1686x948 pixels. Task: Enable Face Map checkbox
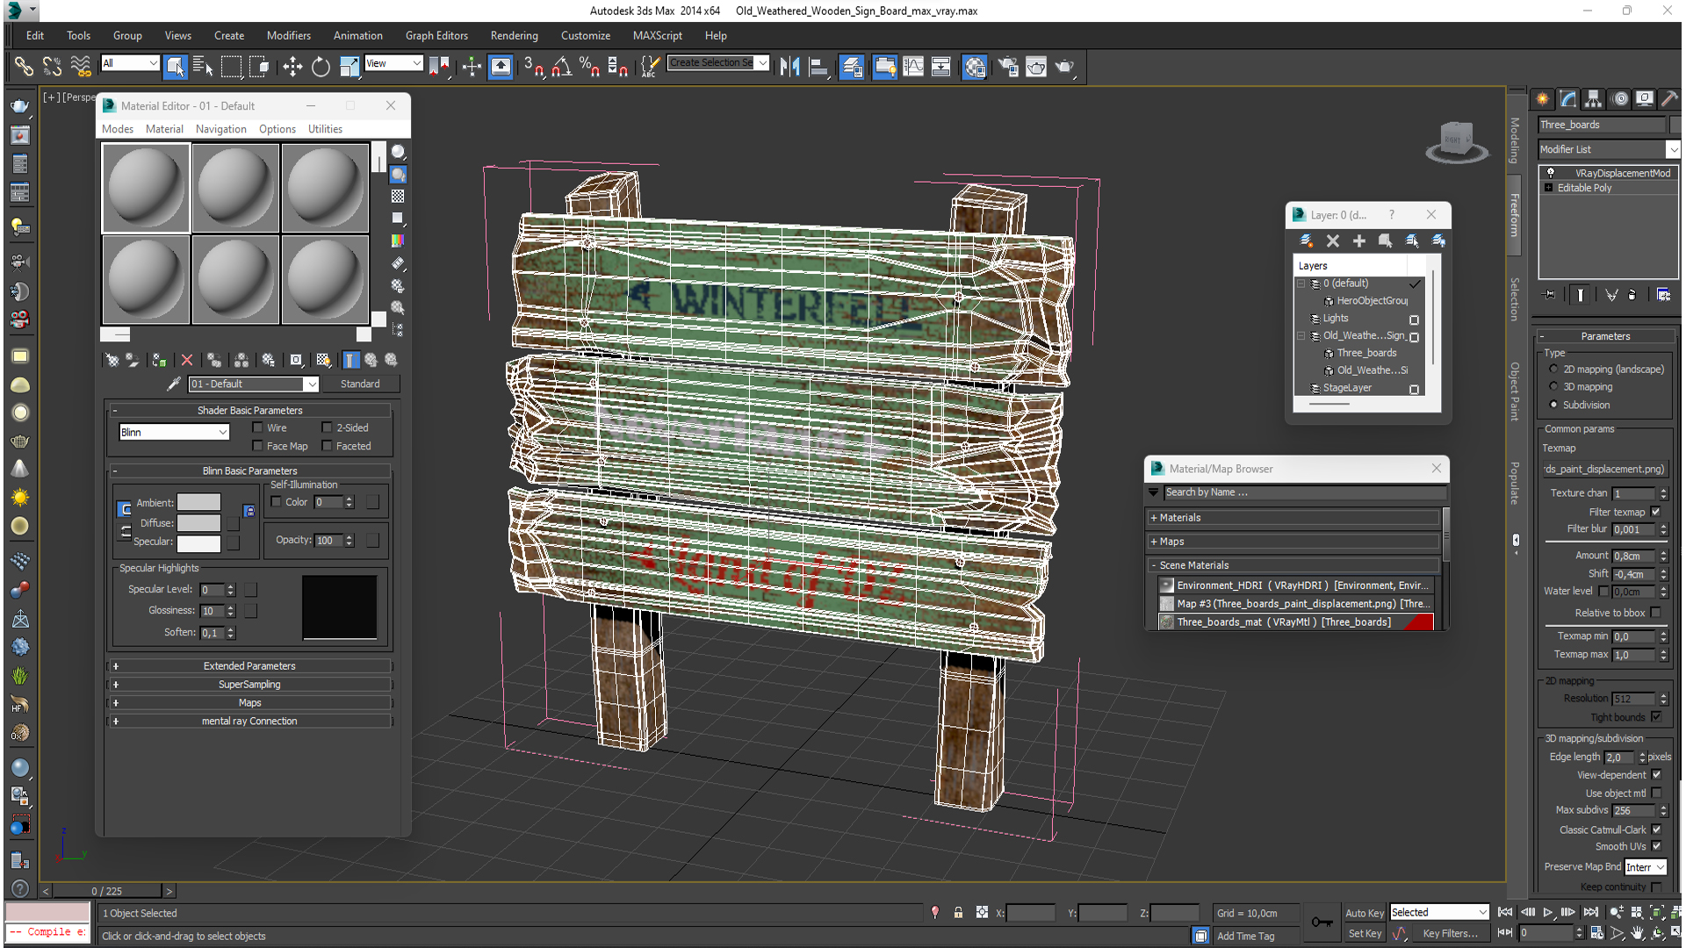pos(258,446)
